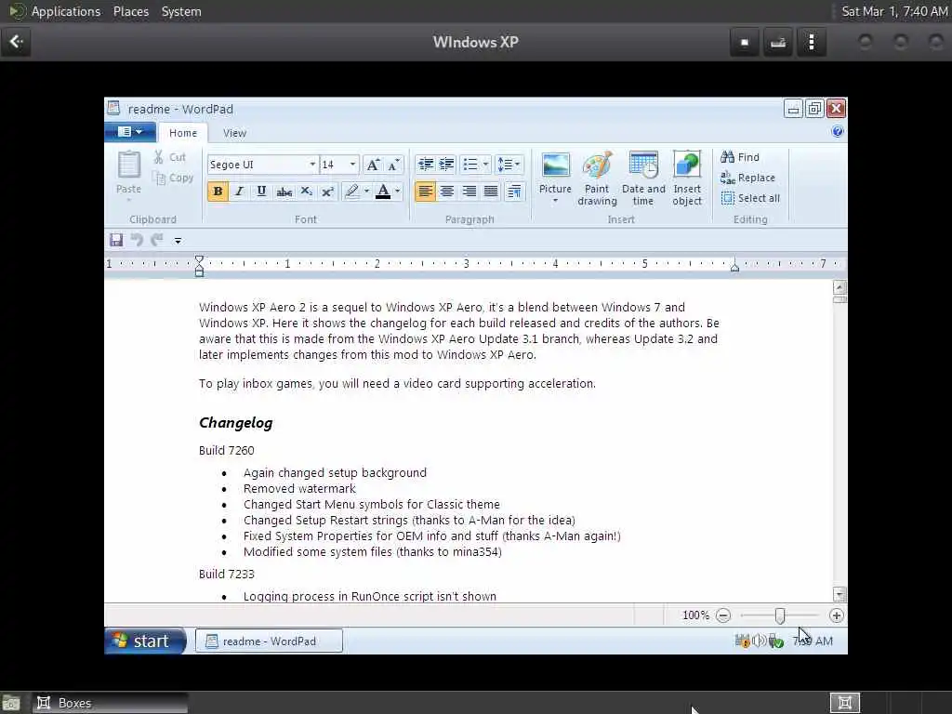Click the Changelog heading text

pyautogui.click(x=235, y=423)
